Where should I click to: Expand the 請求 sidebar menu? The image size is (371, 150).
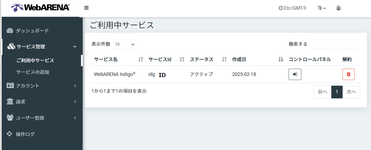(x=41, y=102)
